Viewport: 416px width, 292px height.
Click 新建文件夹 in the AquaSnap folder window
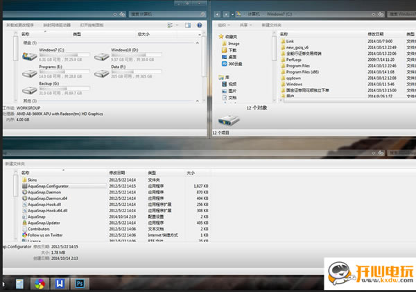point(15,164)
